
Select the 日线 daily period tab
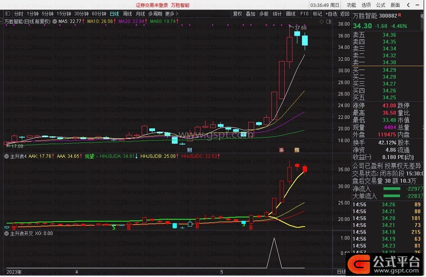(114, 14)
